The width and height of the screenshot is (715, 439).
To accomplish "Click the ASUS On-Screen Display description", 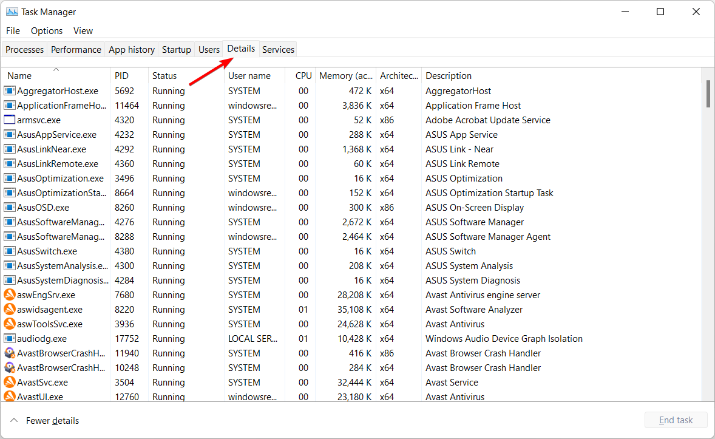I will tap(475, 208).
